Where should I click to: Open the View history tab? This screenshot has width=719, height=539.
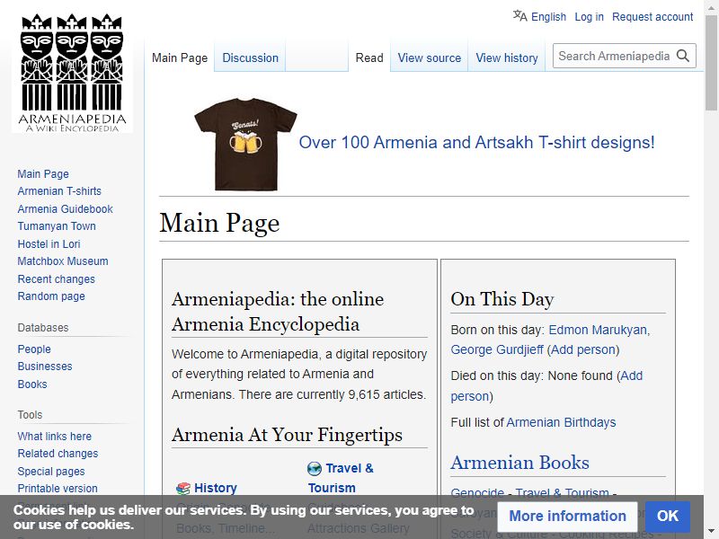pyautogui.click(x=507, y=57)
